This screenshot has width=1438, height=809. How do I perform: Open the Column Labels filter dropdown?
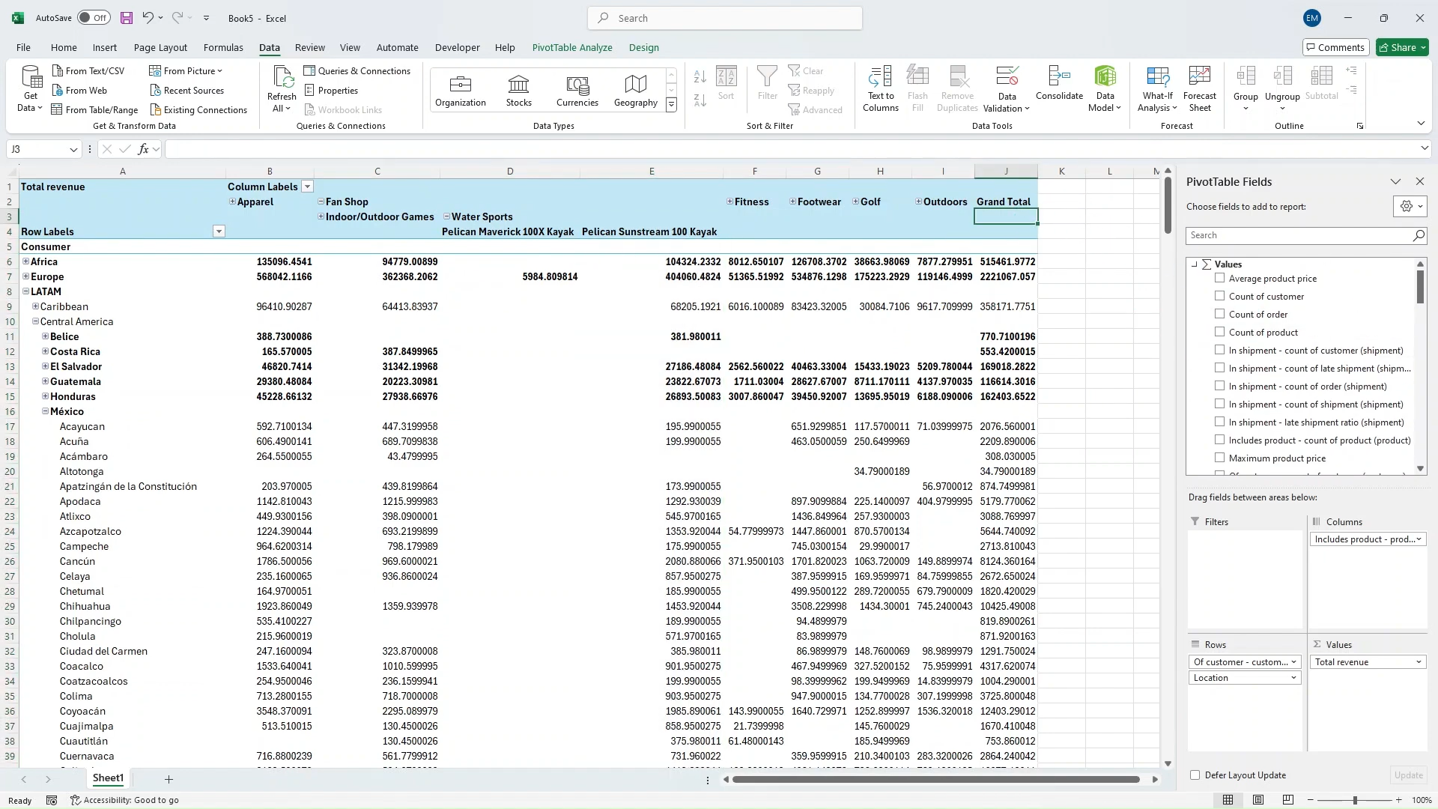[307, 187]
